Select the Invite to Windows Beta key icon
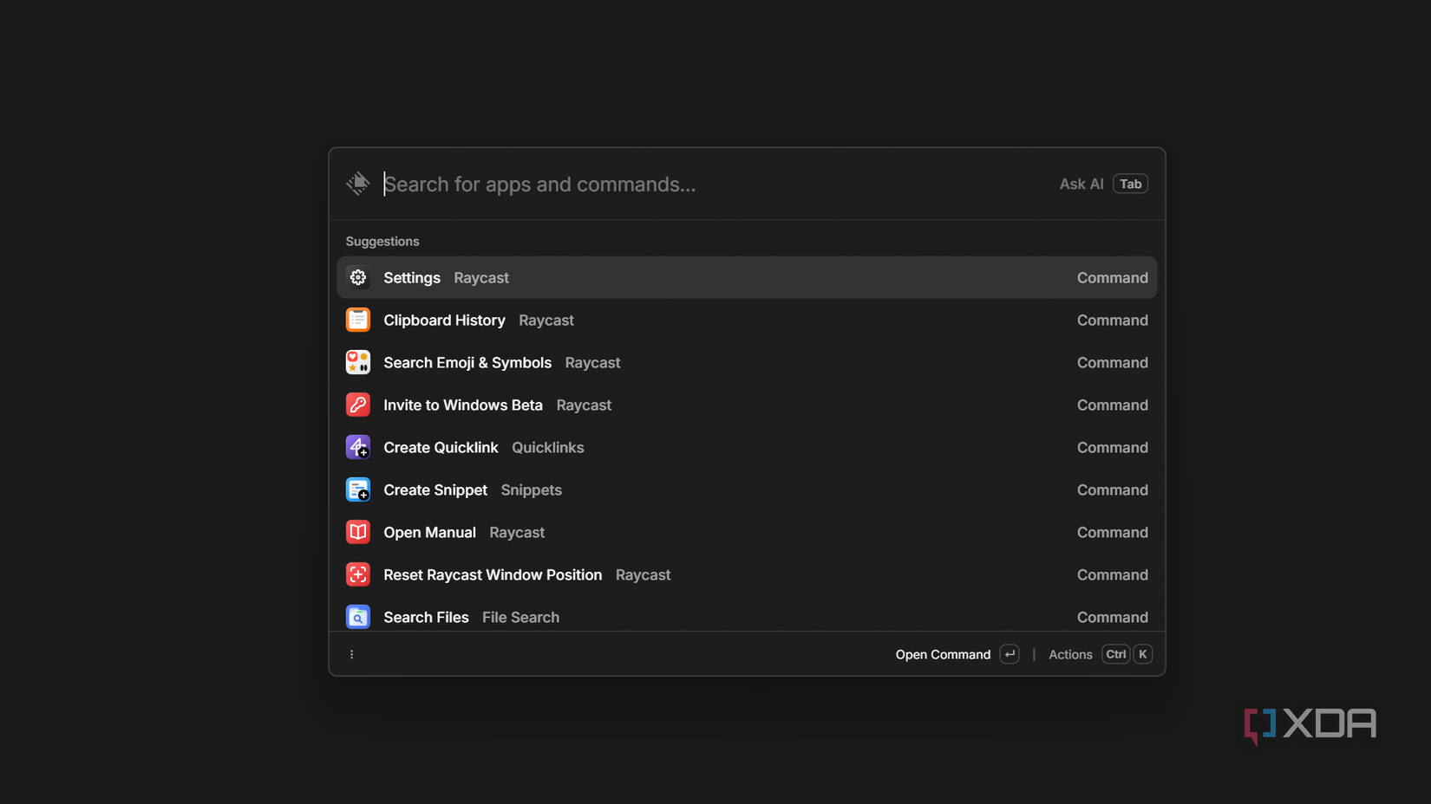The height and width of the screenshot is (804, 1431). click(358, 405)
